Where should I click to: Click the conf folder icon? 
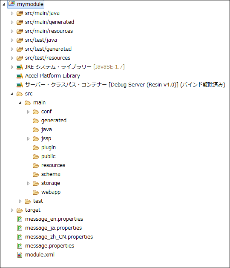click(36, 112)
